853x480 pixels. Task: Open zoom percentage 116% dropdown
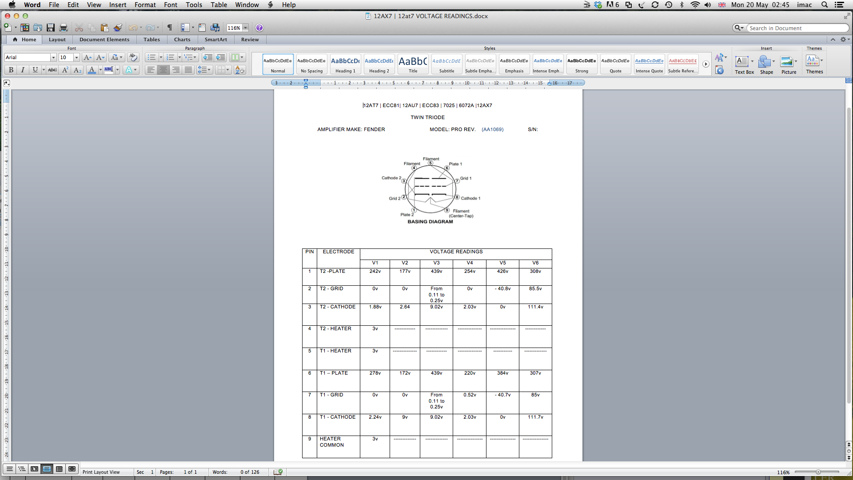point(245,28)
